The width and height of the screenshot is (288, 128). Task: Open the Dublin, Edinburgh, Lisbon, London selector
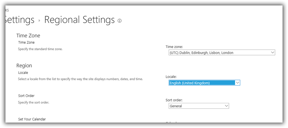pos(219,53)
